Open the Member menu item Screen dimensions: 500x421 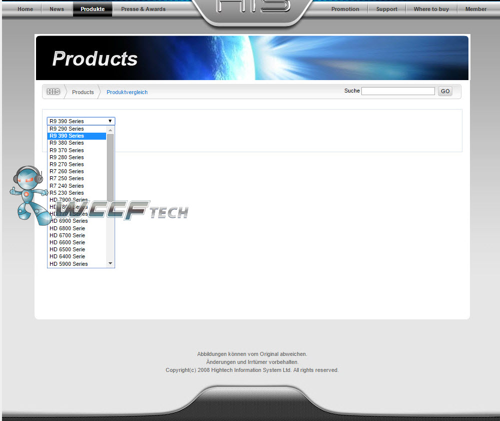tap(476, 9)
